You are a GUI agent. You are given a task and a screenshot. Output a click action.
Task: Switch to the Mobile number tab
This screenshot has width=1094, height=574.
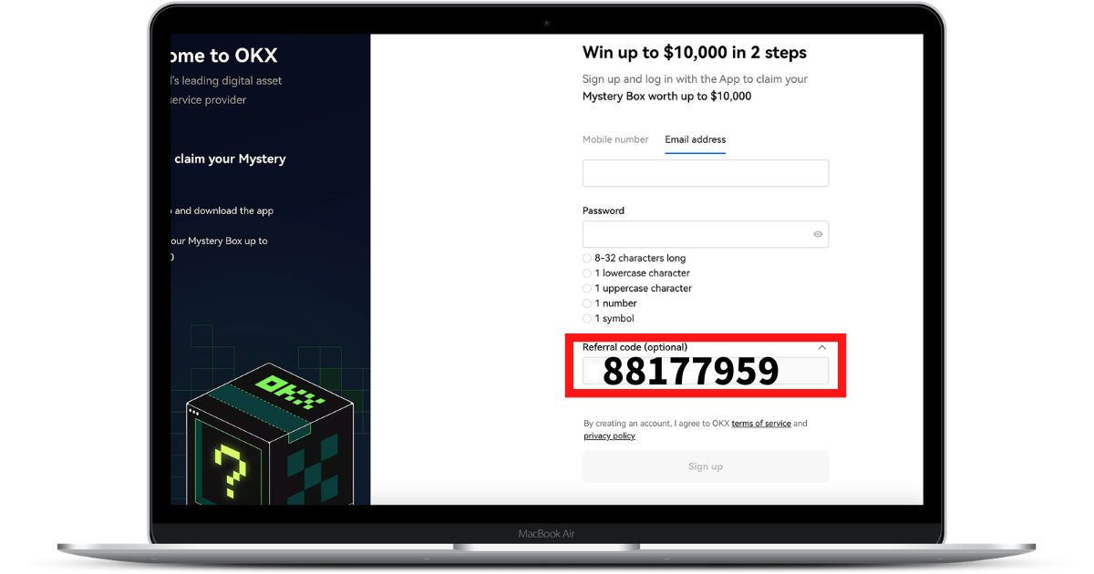coord(615,139)
